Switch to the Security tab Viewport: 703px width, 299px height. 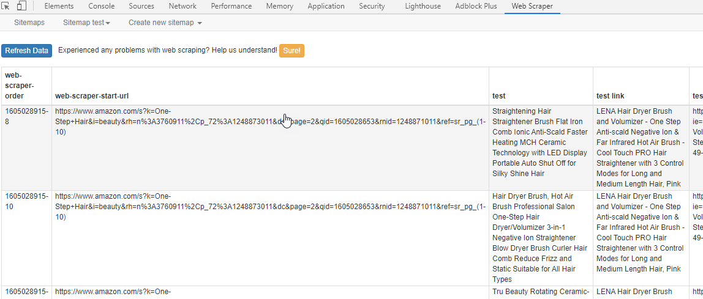[372, 6]
